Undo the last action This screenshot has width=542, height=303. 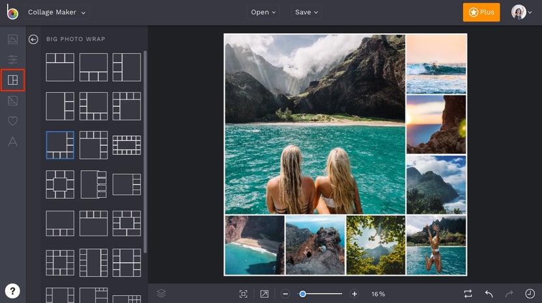489,294
